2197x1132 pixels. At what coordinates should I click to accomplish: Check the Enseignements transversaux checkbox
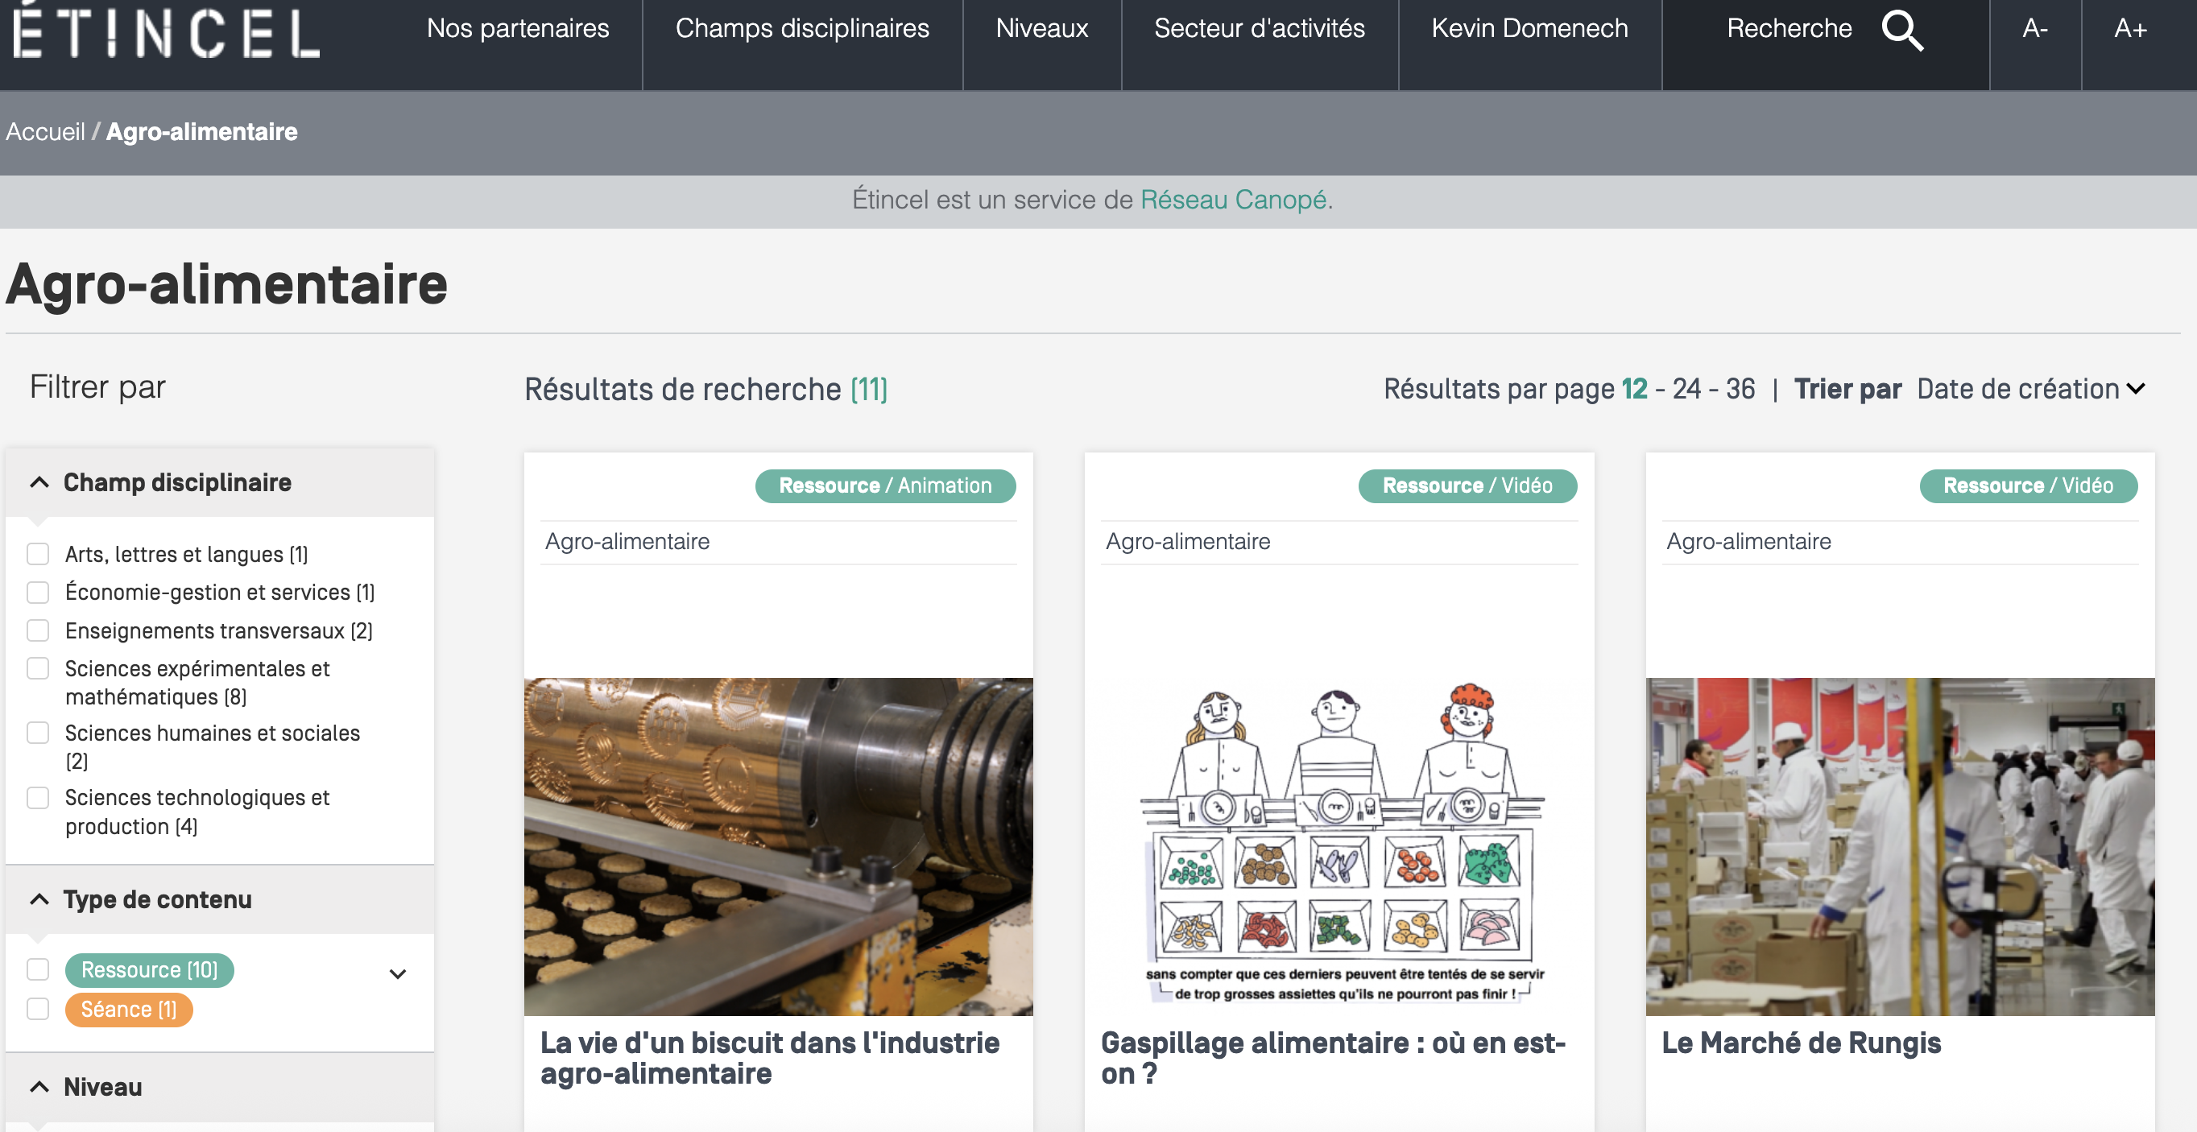[x=39, y=630]
